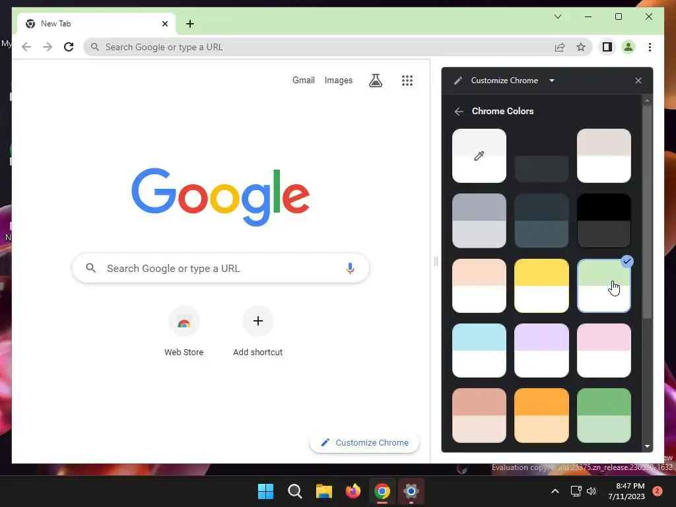This screenshot has height=507, width=676.
Task: Bookmark this tab with the star icon
Action: click(x=581, y=47)
